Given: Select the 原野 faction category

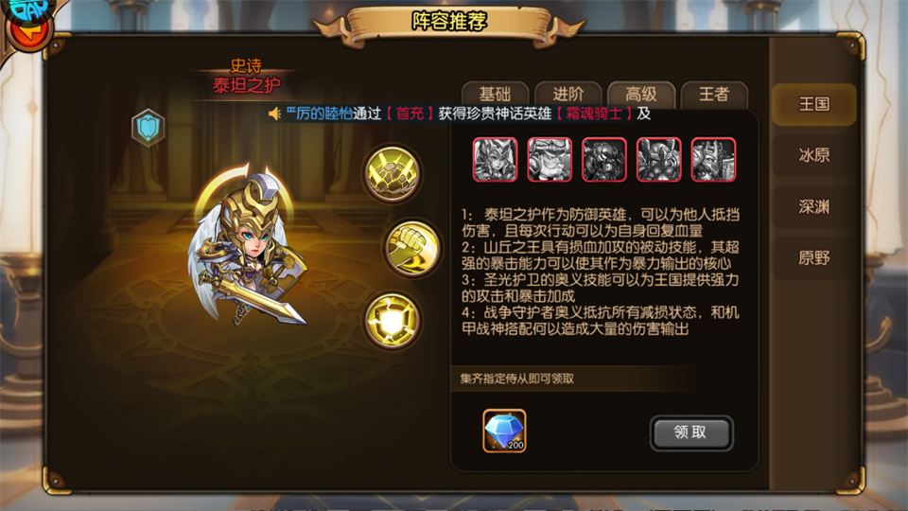Looking at the screenshot, I should point(813,257).
